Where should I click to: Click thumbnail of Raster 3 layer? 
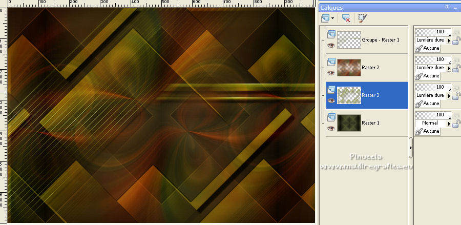pyautogui.click(x=349, y=95)
